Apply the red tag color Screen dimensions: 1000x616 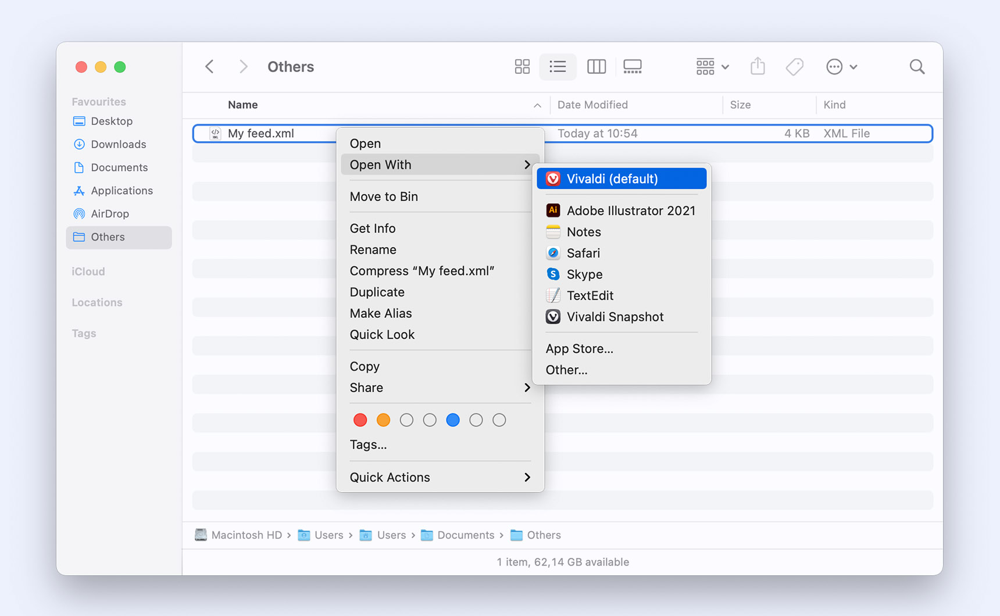coord(360,420)
